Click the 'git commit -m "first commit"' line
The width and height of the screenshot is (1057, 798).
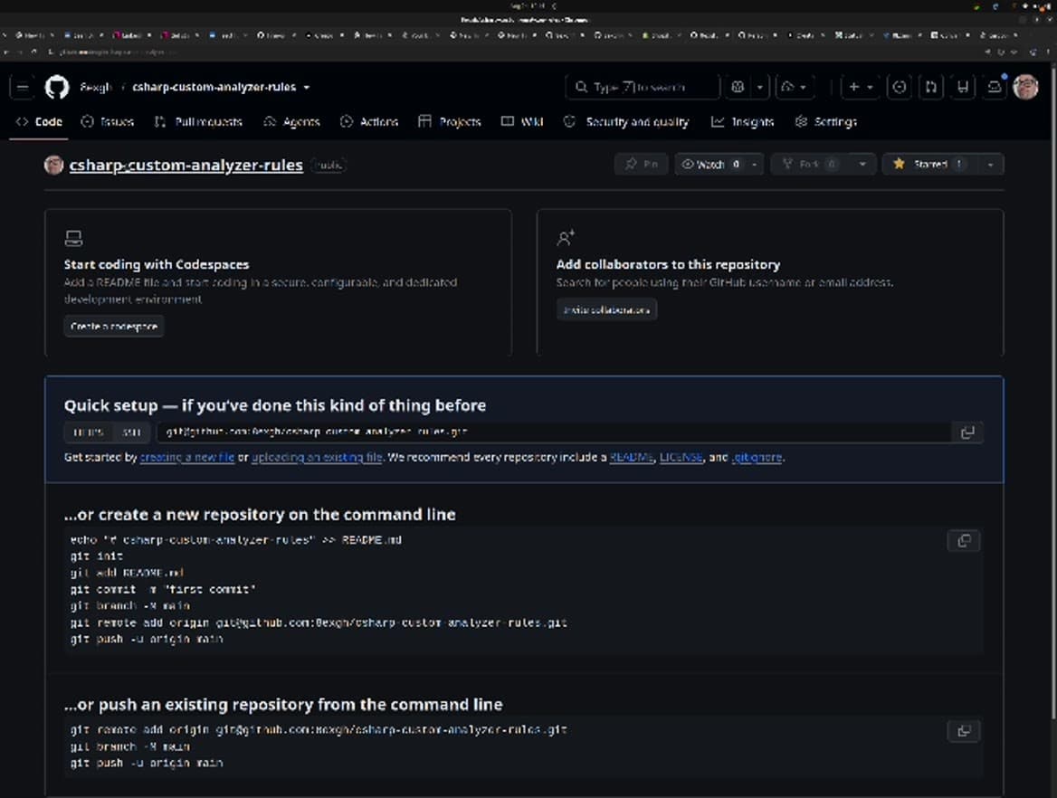pyautogui.click(x=163, y=590)
